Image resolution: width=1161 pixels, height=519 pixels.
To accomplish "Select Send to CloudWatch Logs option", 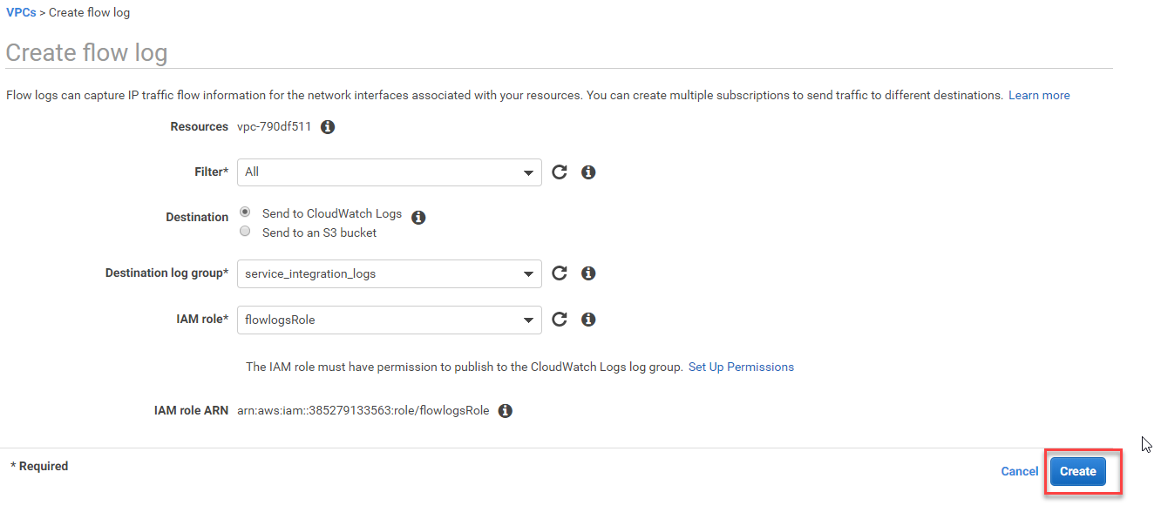I will 245,212.
